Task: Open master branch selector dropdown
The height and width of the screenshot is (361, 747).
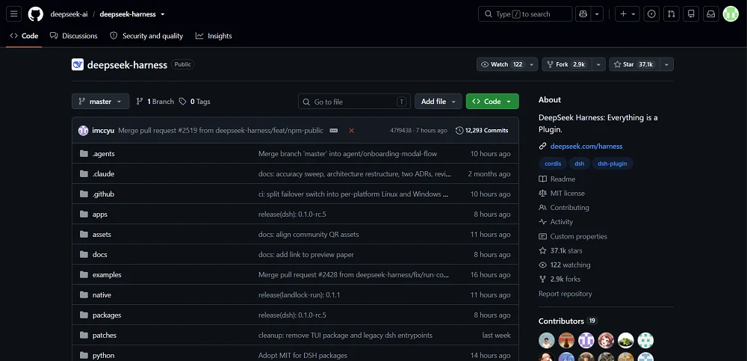Action: (x=101, y=102)
